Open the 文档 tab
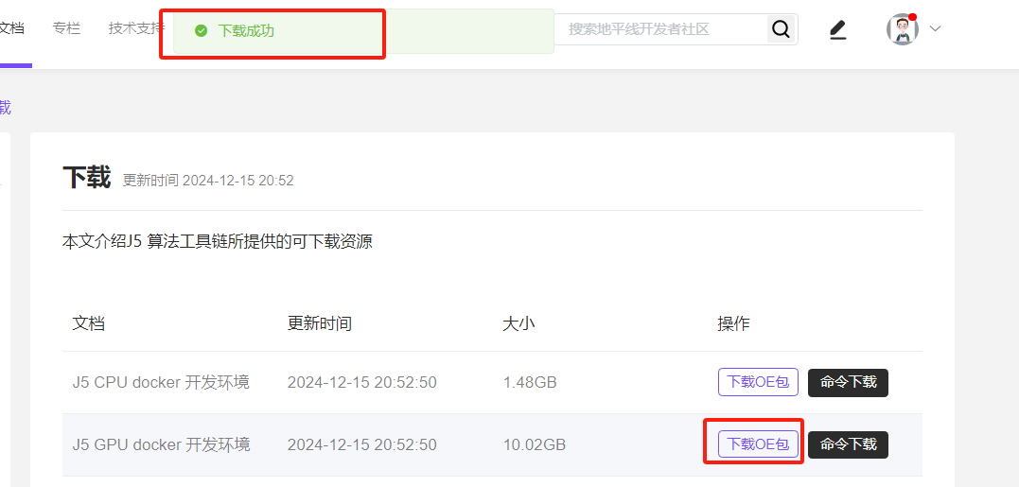Screen dimensions: 1019x487 pyautogui.click(x=11, y=28)
